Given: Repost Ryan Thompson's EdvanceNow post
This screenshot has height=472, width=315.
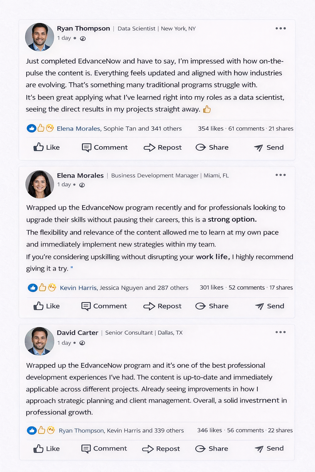Looking at the screenshot, I should pos(162,147).
